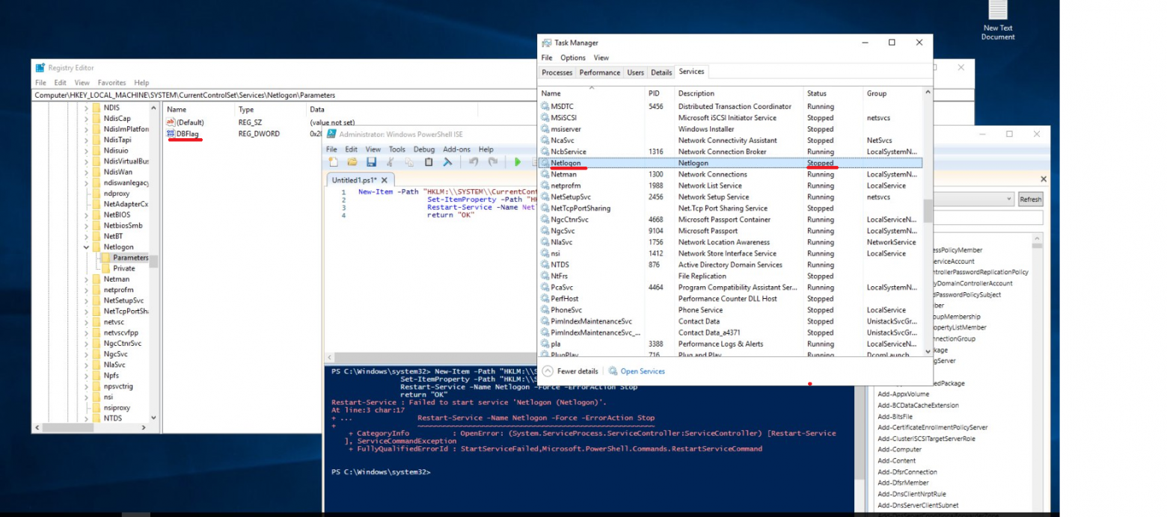Collapse the Netlogon registry key
The width and height of the screenshot is (1167, 517).
click(87, 247)
